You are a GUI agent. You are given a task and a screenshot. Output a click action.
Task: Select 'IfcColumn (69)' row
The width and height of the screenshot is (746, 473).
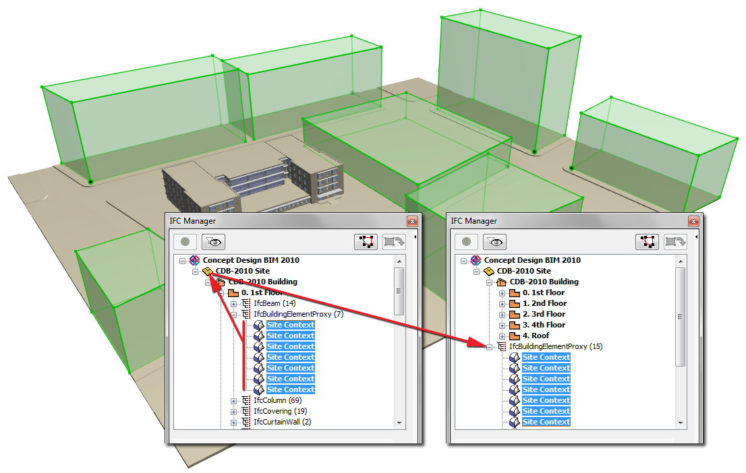[x=277, y=401]
